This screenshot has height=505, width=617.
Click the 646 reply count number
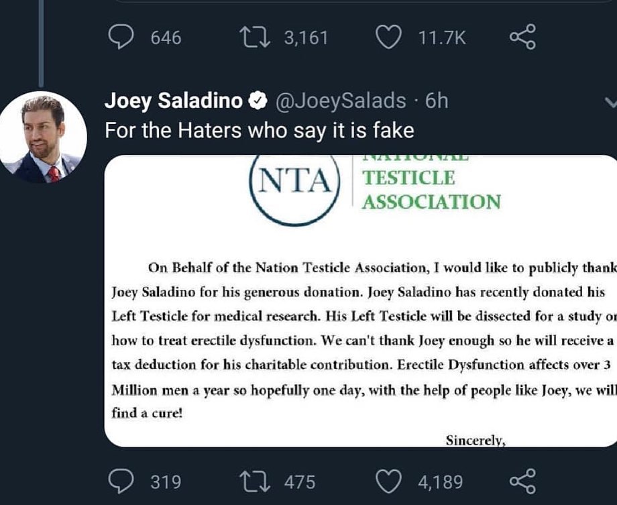tap(166, 38)
